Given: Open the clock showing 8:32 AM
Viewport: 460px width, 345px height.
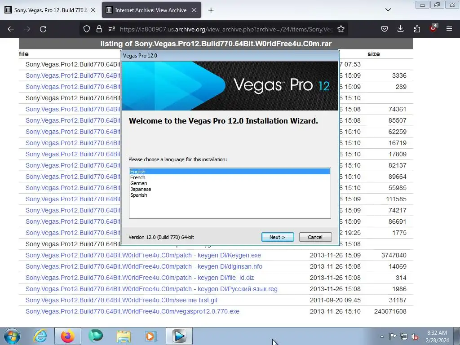Looking at the screenshot, I should pyautogui.click(x=437, y=336).
